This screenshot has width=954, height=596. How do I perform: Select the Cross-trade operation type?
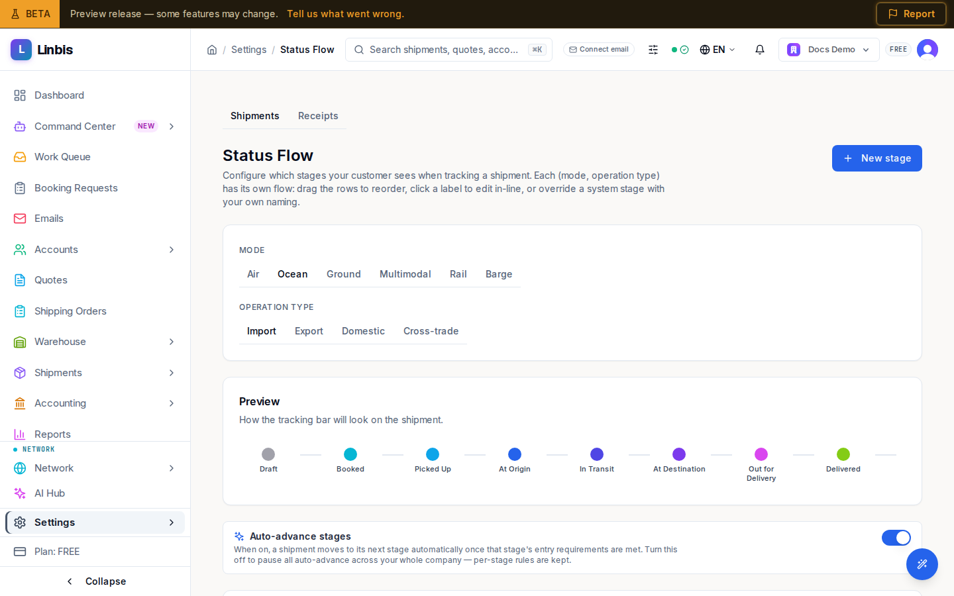pyautogui.click(x=431, y=331)
